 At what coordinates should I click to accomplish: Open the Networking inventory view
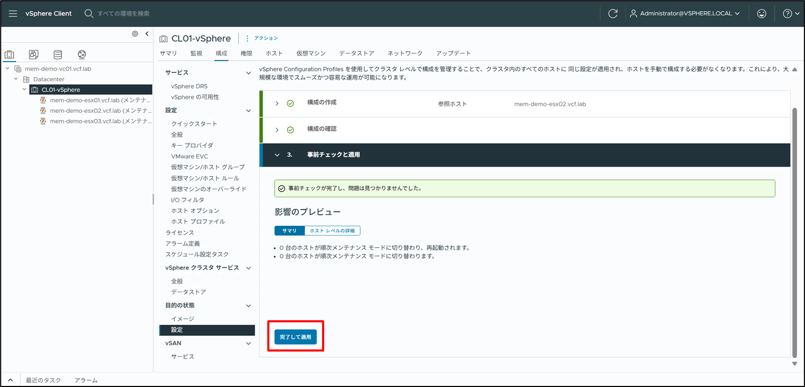pos(81,54)
